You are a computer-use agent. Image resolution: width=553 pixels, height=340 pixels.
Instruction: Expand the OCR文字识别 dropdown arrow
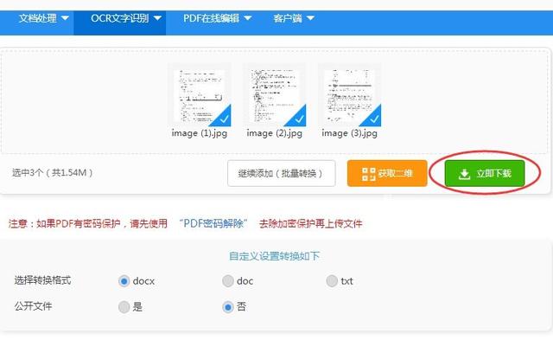(x=157, y=17)
